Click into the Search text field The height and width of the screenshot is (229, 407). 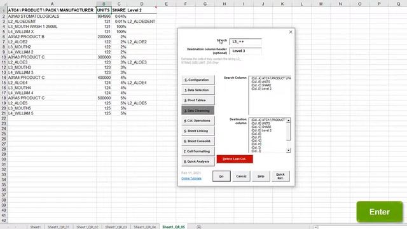(245, 41)
